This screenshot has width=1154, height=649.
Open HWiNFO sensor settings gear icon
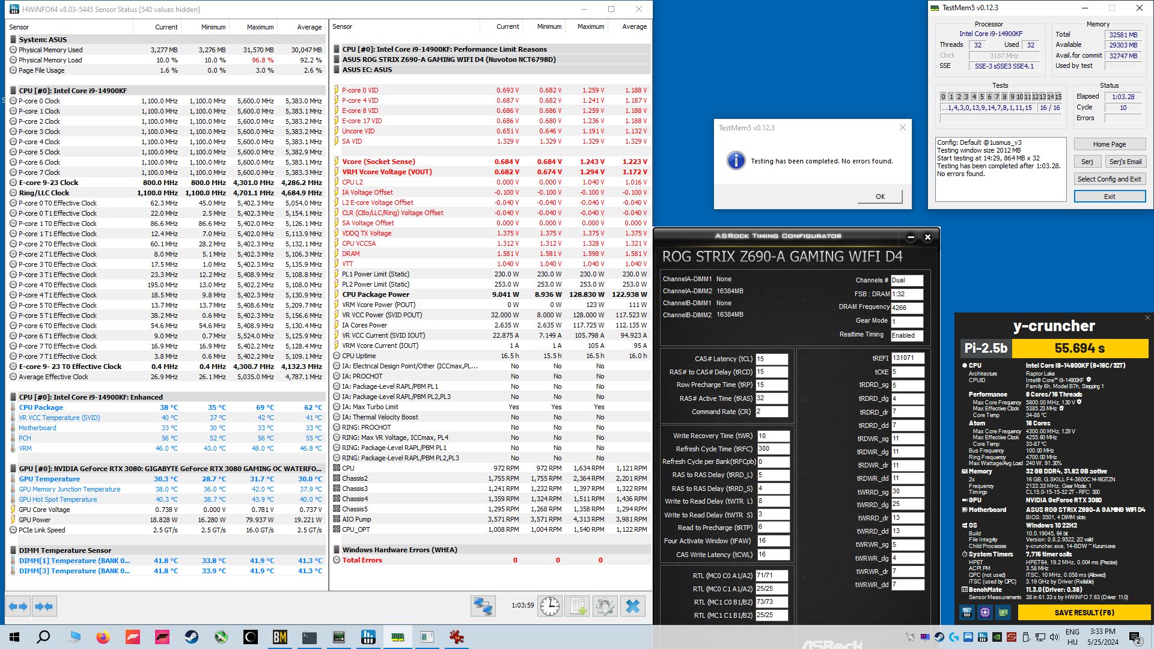tap(605, 606)
